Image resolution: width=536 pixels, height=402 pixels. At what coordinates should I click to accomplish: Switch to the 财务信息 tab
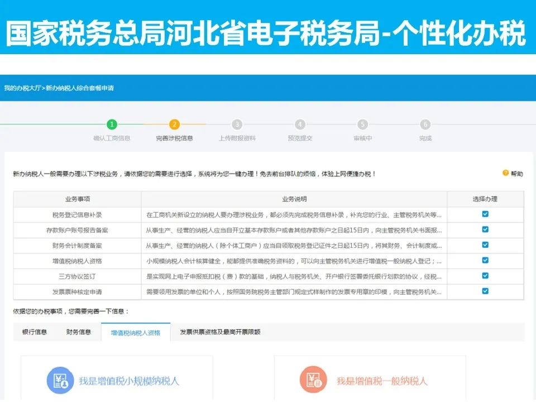pos(79,332)
